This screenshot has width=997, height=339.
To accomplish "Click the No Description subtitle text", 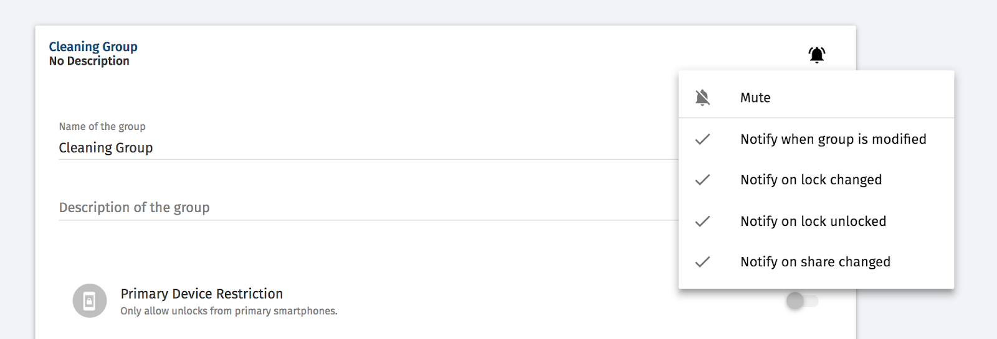I will 89,61.
